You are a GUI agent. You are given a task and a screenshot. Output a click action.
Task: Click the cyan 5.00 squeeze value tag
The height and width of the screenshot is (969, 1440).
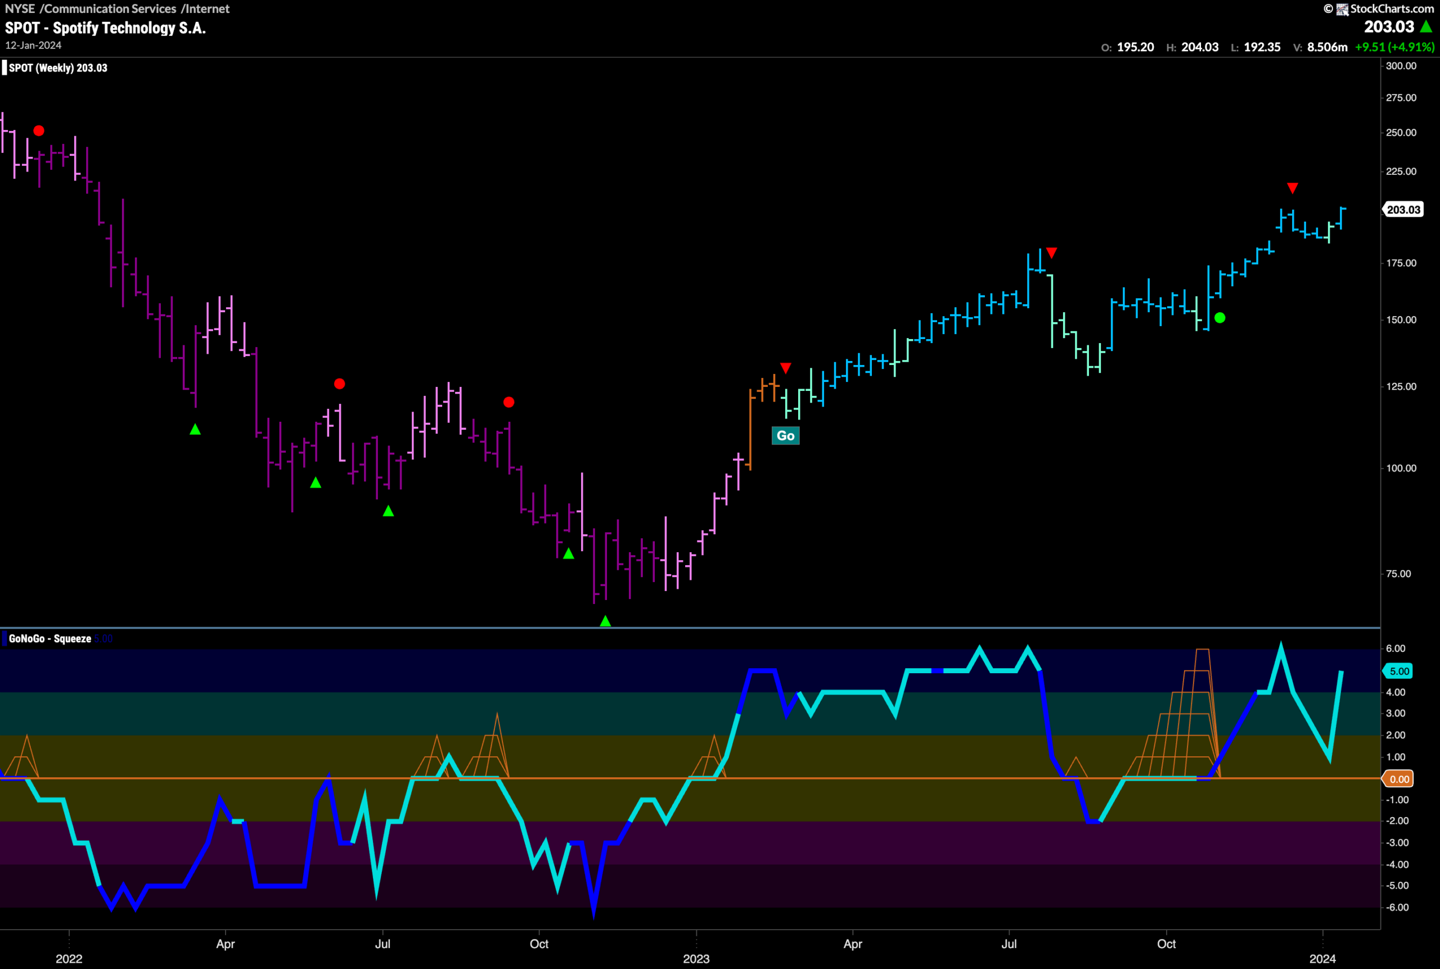coord(1399,671)
